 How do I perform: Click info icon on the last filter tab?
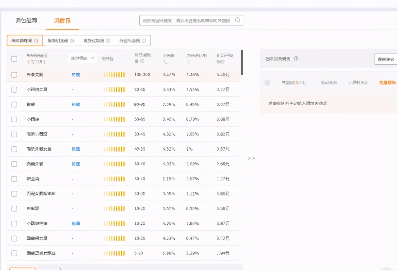144,41
